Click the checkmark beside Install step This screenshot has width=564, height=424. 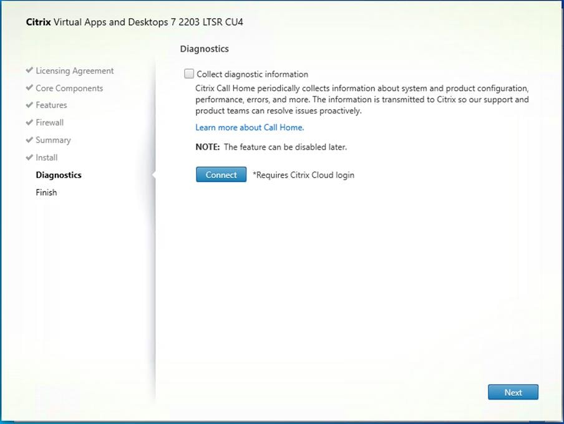(29, 157)
